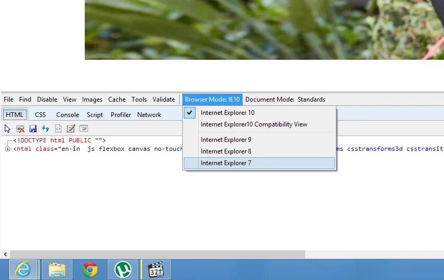Image resolution: width=444 pixels, height=280 pixels.
Task: Launch Google Chrome from the taskbar
Action: pyautogui.click(x=90, y=269)
